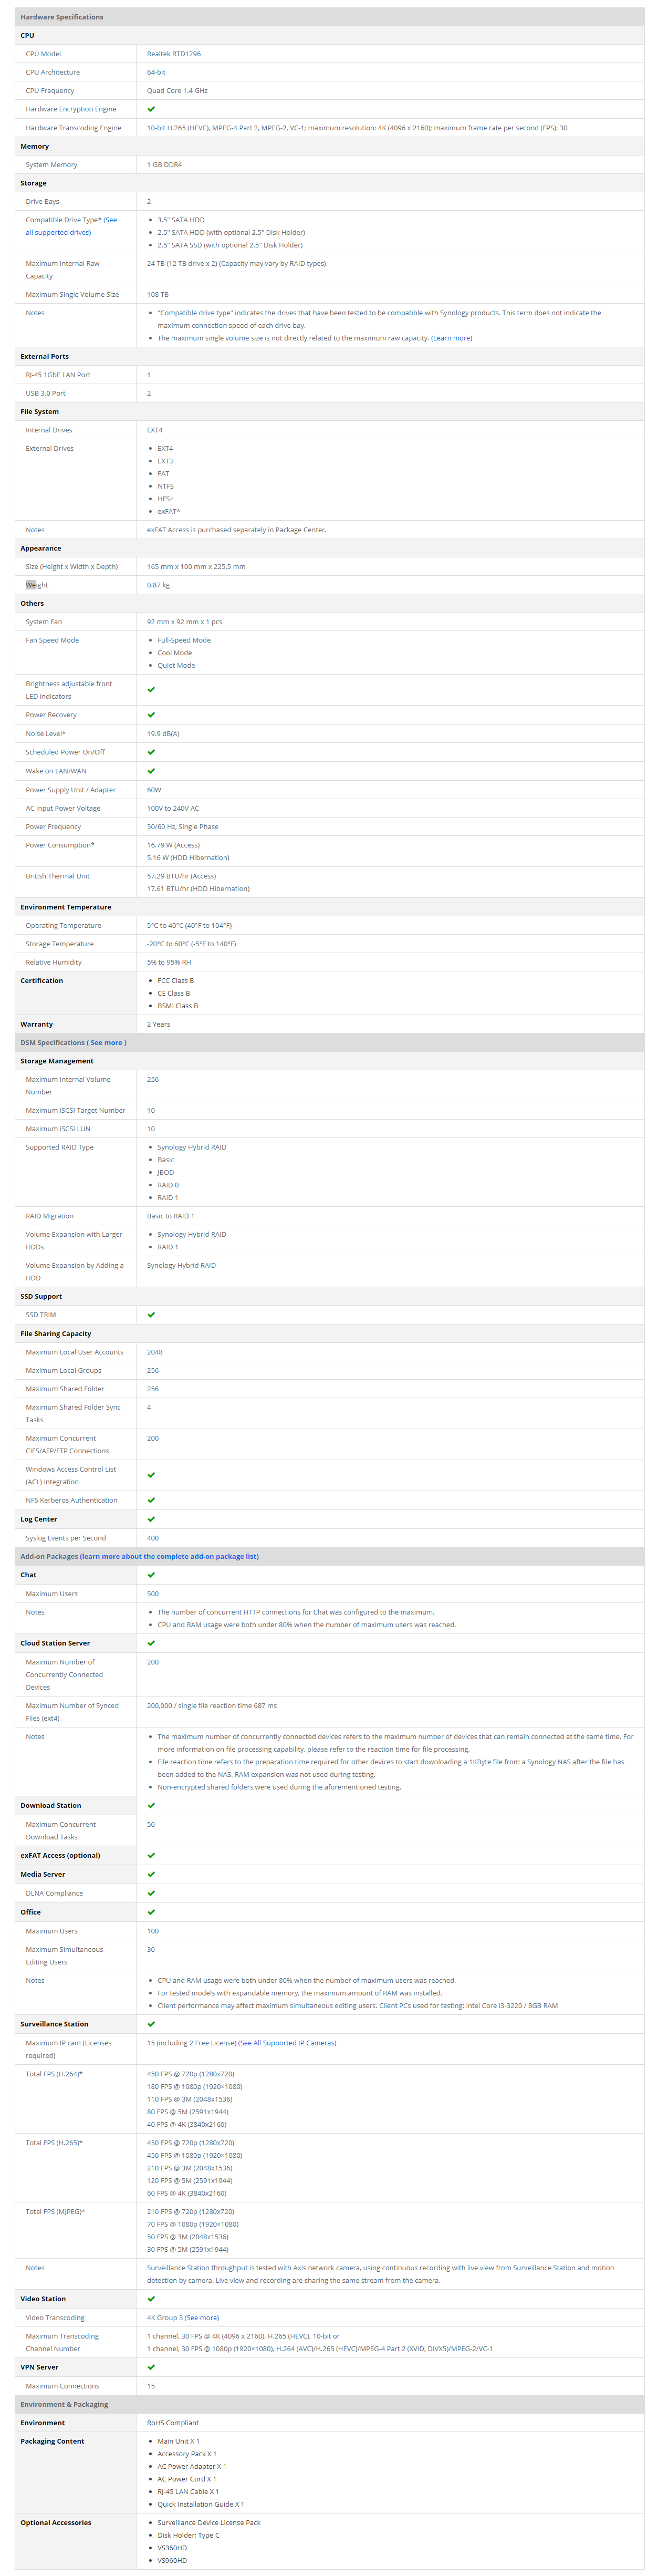The width and height of the screenshot is (658, 2576).
Task: Click the 'Quad Core 1.4 GHz' value
Action: pyautogui.click(x=177, y=91)
